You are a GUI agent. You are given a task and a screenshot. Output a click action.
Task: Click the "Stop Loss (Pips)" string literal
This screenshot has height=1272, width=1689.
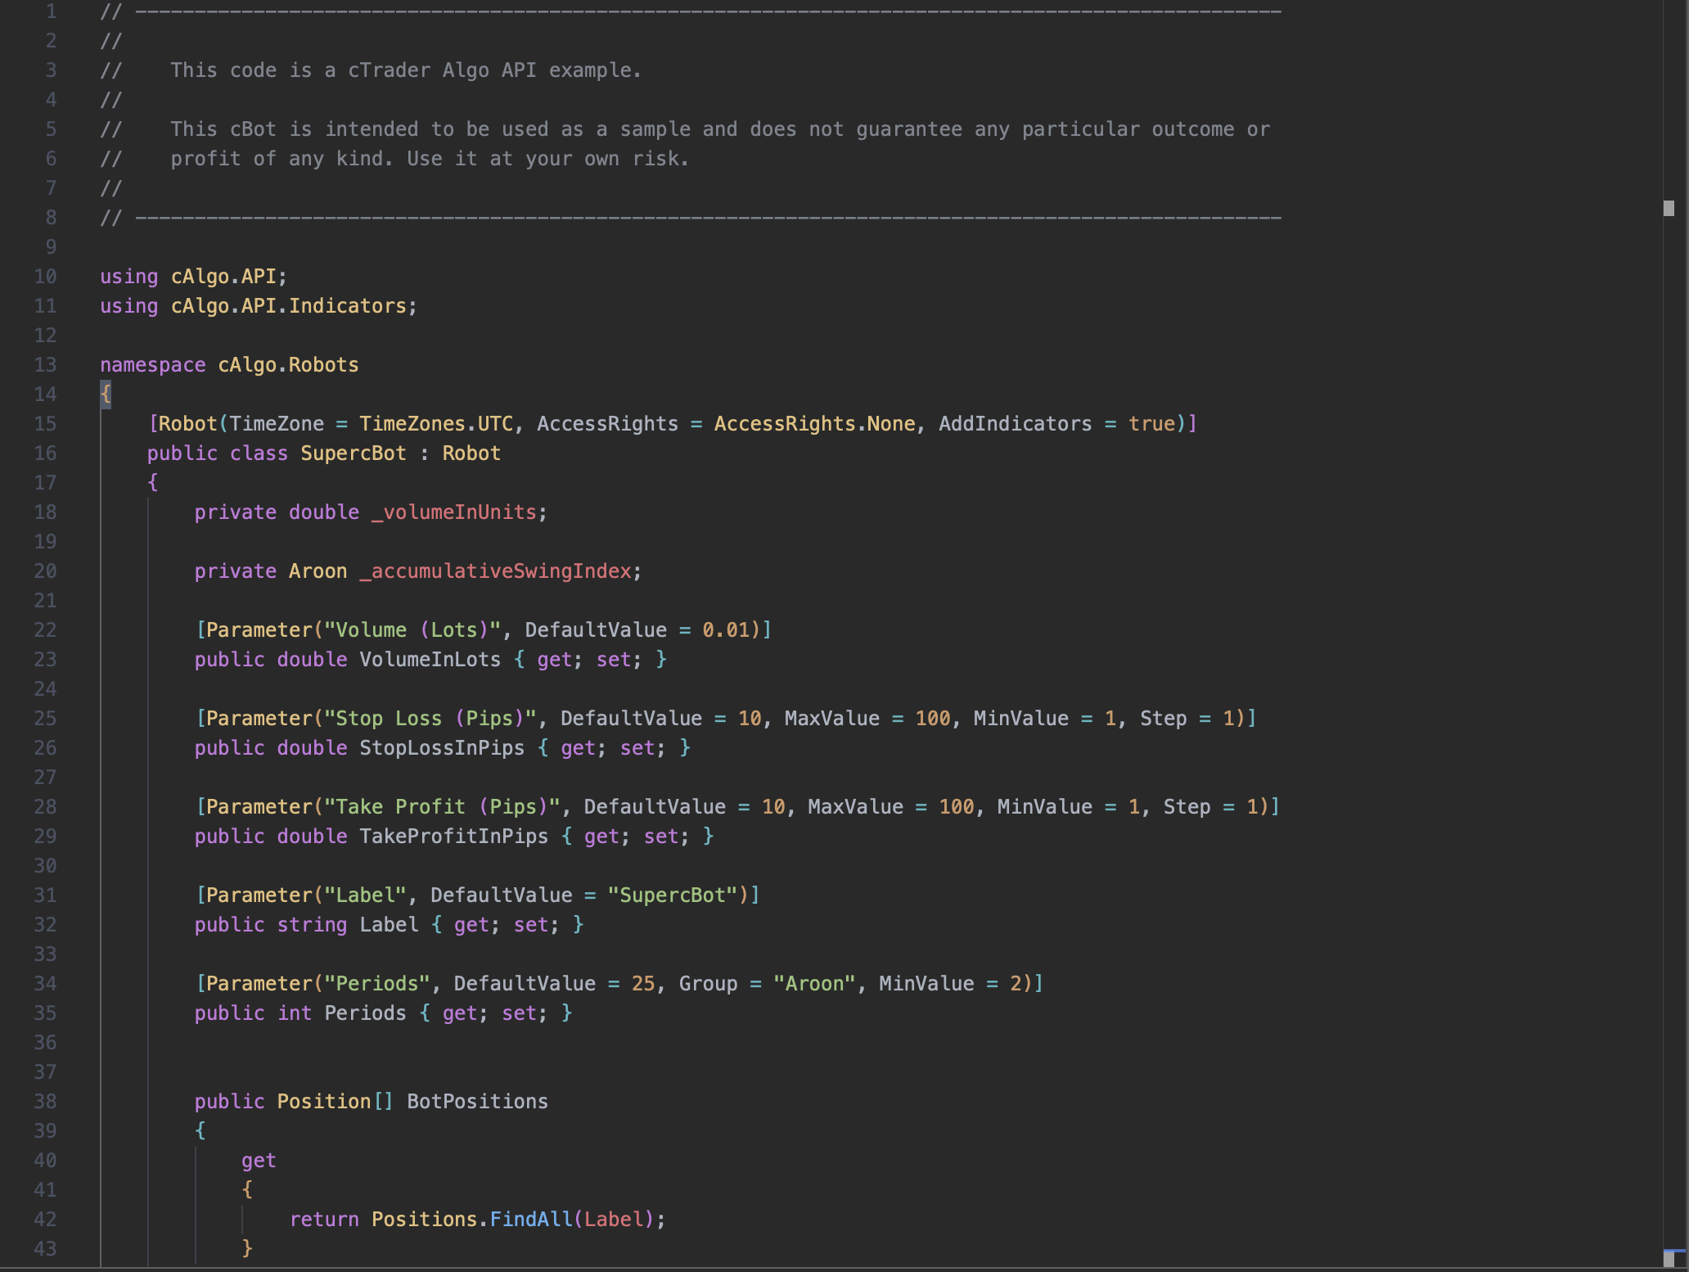[x=430, y=719]
